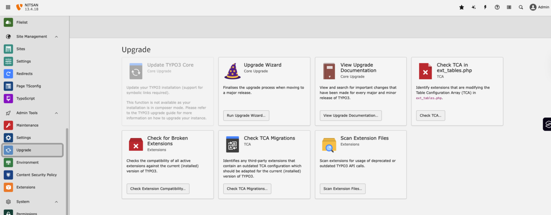The height and width of the screenshot is (215, 551).
Task: Open the flush cache lightning bolt icon
Action: [x=485, y=7]
